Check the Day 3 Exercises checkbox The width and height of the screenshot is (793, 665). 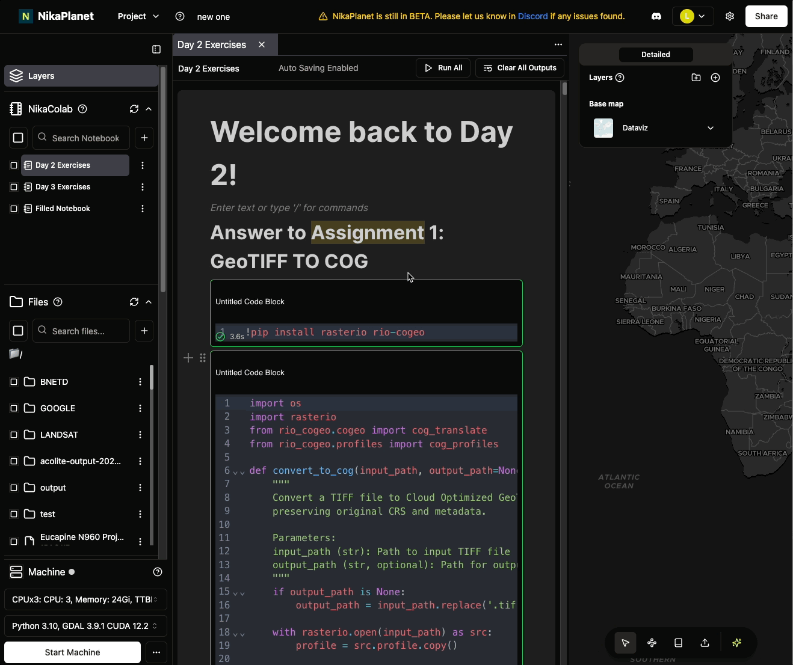(x=14, y=187)
